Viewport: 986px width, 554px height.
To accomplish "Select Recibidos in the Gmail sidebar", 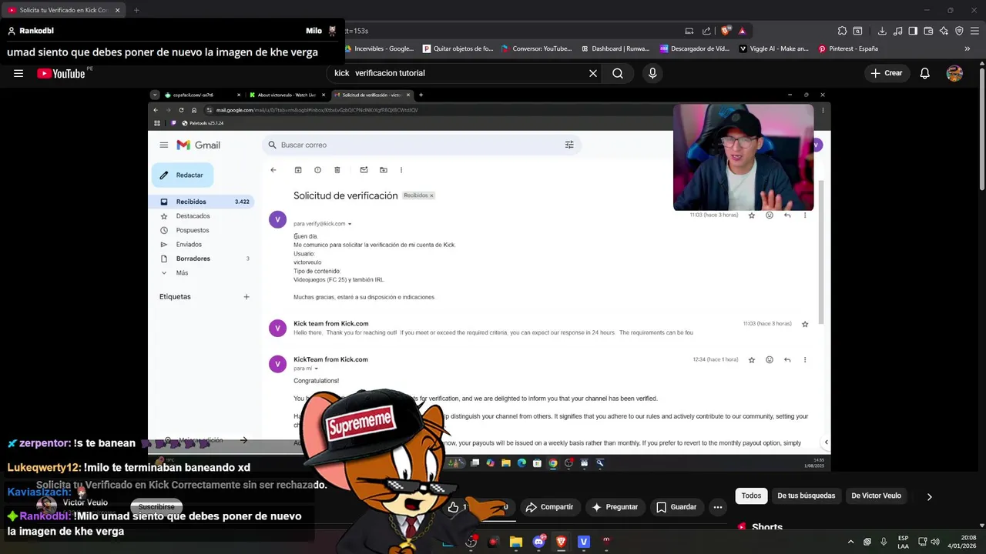I will pyautogui.click(x=202, y=202).
